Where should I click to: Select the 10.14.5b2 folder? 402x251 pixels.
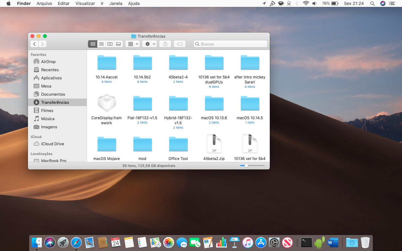pyautogui.click(x=143, y=62)
